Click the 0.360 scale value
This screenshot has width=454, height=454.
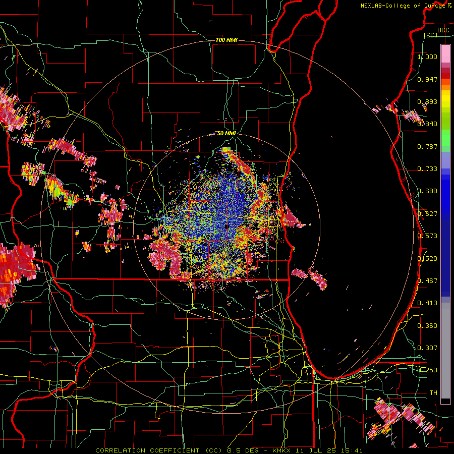click(x=427, y=326)
